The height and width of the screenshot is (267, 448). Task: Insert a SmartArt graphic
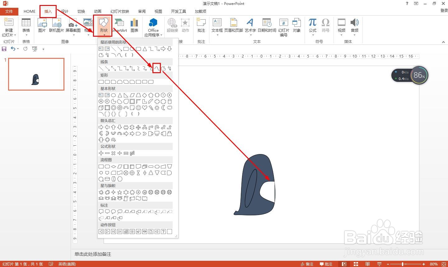click(x=119, y=25)
